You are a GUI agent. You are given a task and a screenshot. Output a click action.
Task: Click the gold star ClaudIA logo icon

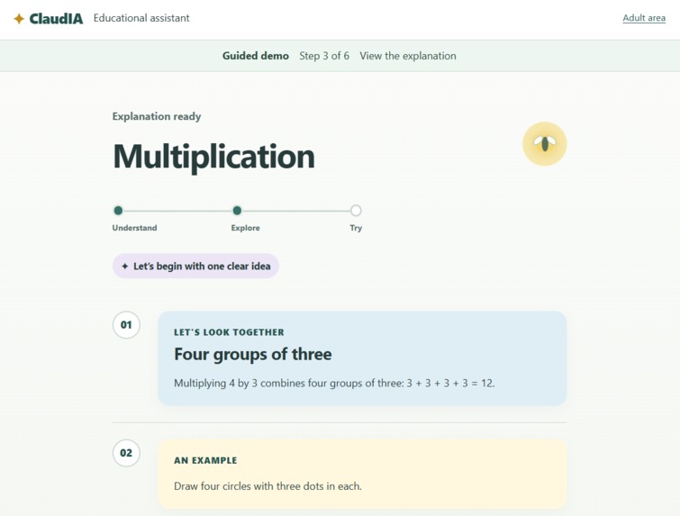[x=19, y=19]
